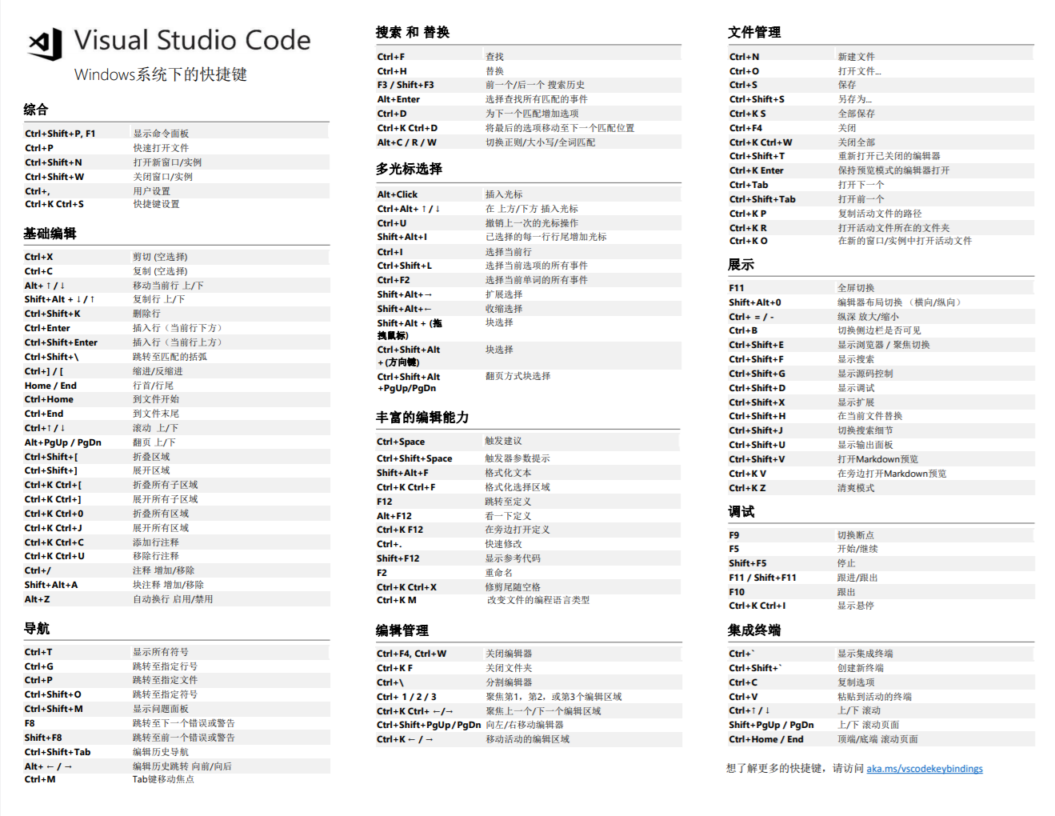Click the 'Ctrl+N' shortcut text

click(x=745, y=57)
